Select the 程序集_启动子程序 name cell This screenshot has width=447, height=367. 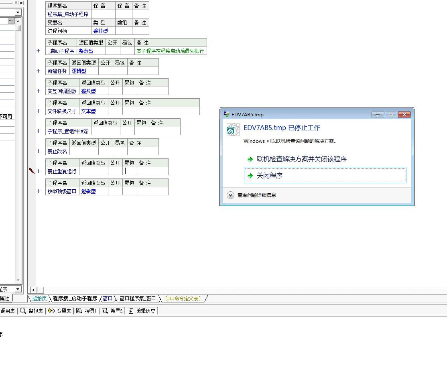[69, 14]
